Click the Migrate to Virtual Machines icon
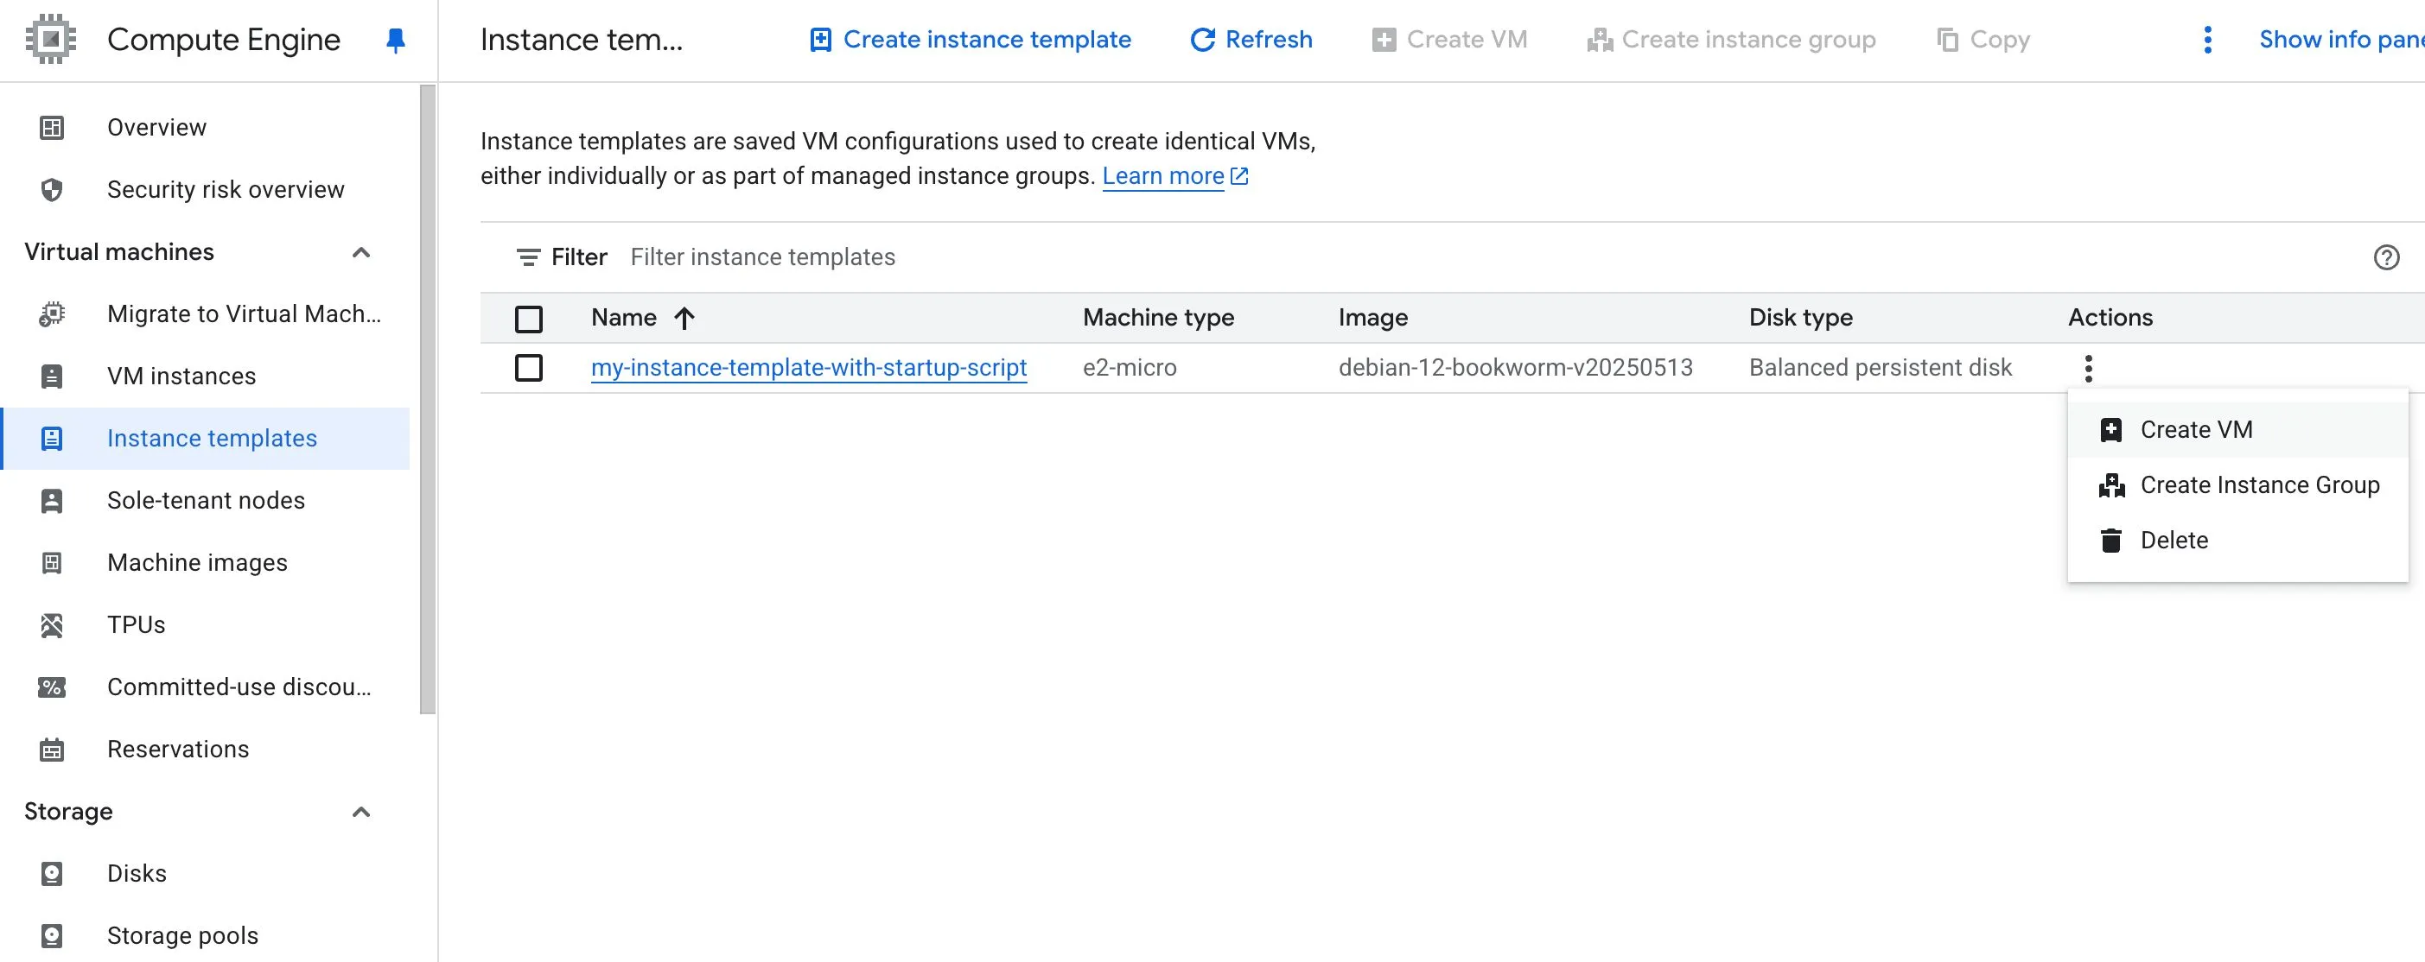 click(x=52, y=313)
